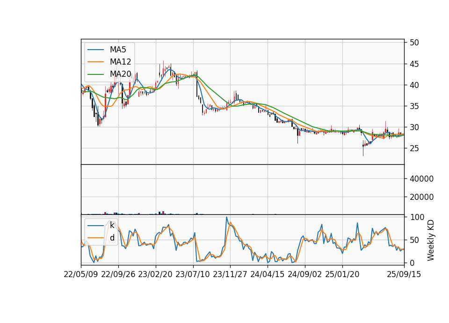Click the 25/09/15 date axis label

tap(404, 274)
